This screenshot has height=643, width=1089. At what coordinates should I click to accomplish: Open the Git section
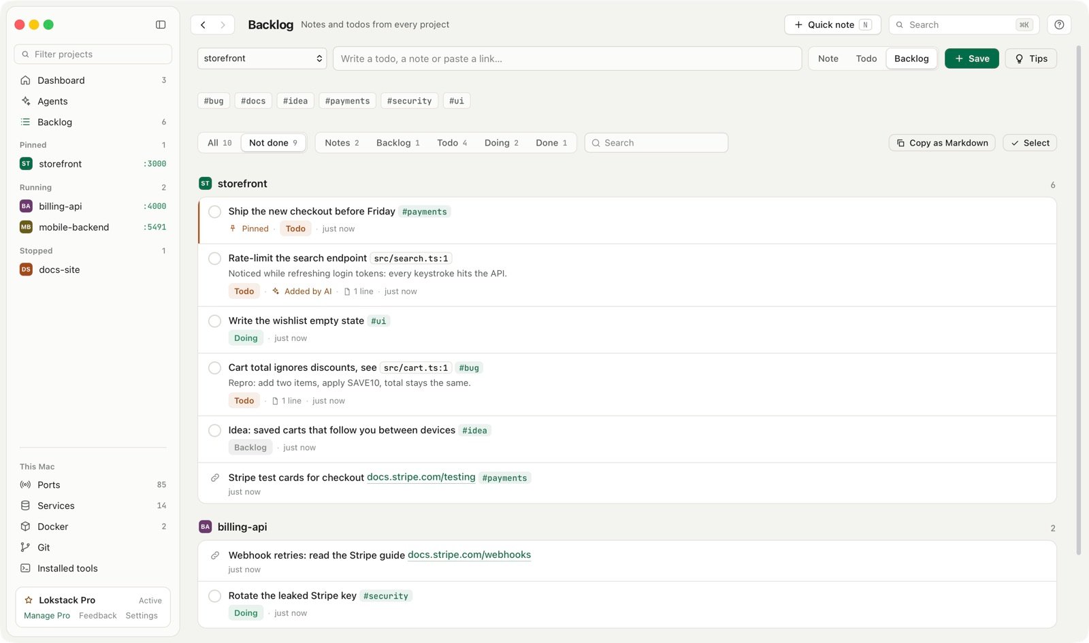tap(93, 548)
